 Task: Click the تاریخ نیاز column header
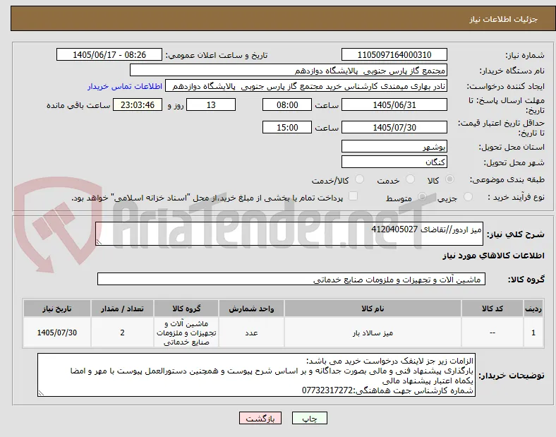57,309
